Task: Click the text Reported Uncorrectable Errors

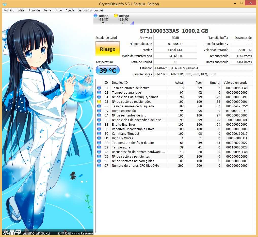Action: coord(133,129)
